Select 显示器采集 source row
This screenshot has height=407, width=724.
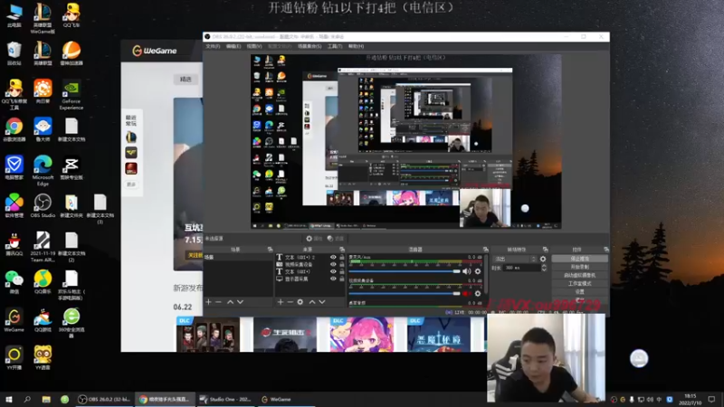[310, 279]
